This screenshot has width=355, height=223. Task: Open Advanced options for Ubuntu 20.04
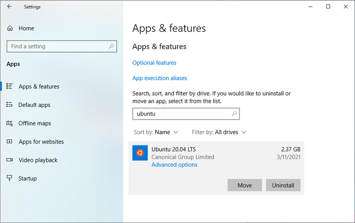click(x=174, y=164)
